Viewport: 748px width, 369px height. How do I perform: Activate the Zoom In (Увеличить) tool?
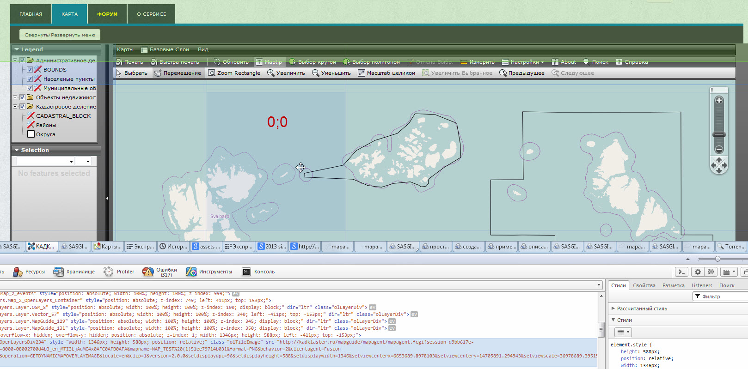click(286, 73)
